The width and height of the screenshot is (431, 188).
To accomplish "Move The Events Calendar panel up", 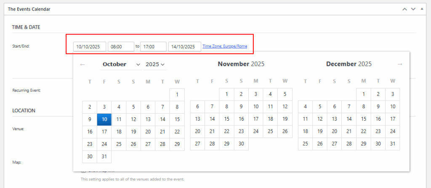I will pyautogui.click(x=404, y=9).
